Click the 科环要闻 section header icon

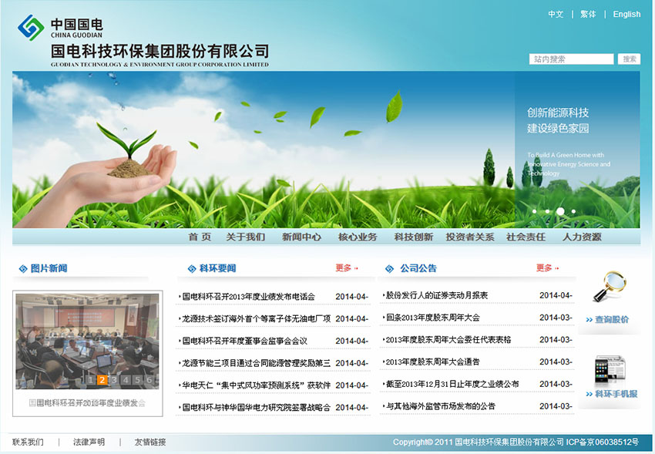point(191,268)
